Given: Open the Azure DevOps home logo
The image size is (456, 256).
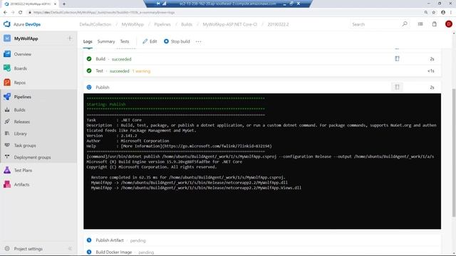Looking at the screenshot, I should pyautogui.click(x=22, y=24).
